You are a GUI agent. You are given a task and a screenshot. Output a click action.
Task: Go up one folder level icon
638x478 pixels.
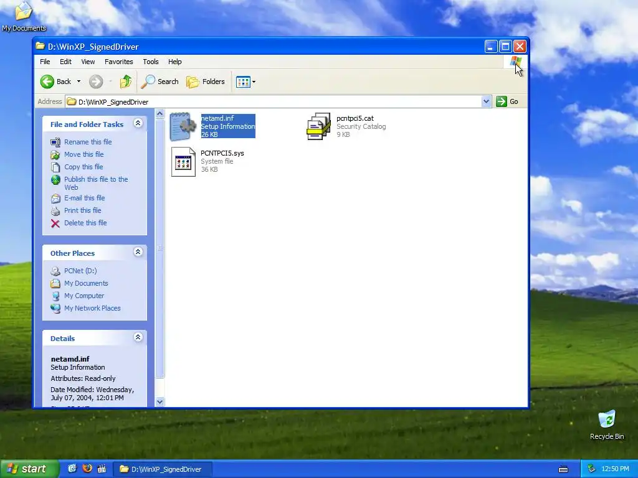(126, 82)
